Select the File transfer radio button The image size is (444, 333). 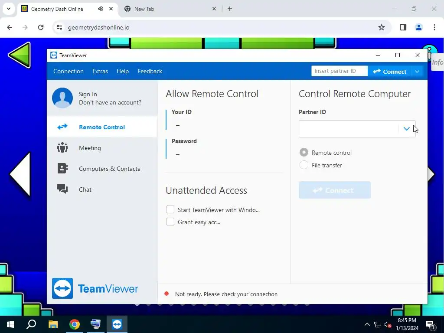[x=304, y=165]
